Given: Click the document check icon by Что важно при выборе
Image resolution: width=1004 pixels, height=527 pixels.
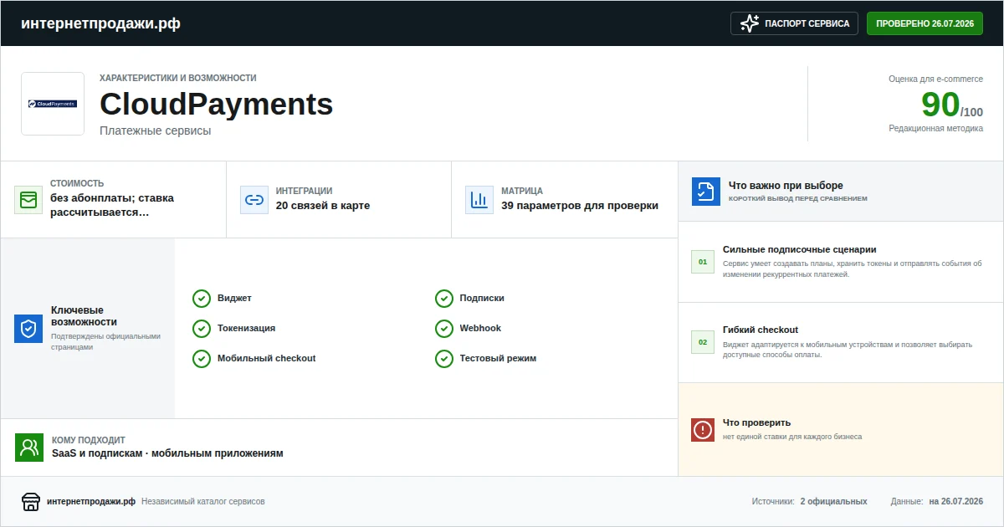Looking at the screenshot, I should click(x=706, y=192).
